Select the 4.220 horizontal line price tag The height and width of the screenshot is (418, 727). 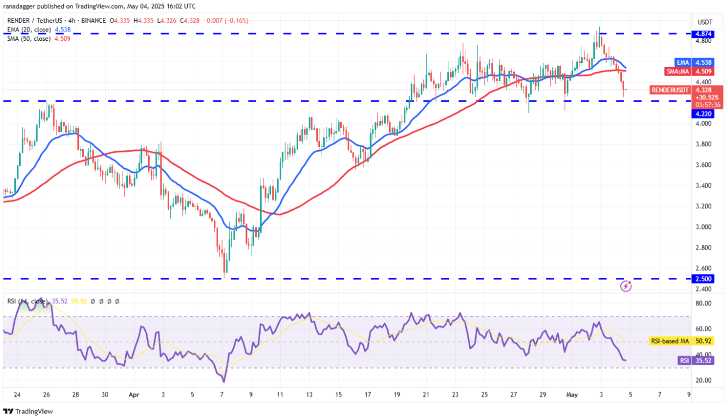701,114
